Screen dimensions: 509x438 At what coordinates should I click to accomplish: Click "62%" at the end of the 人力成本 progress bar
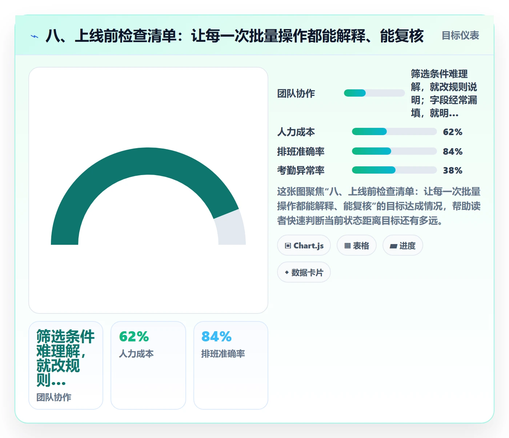453,132
